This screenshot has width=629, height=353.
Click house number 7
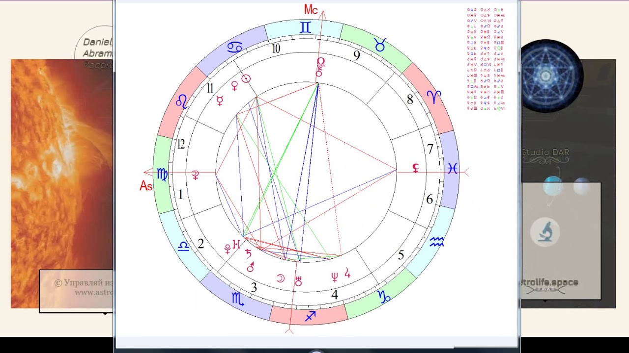pos(431,149)
